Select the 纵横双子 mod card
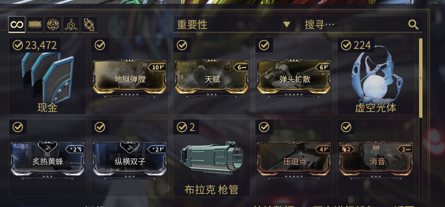The image size is (445, 207). [130, 159]
